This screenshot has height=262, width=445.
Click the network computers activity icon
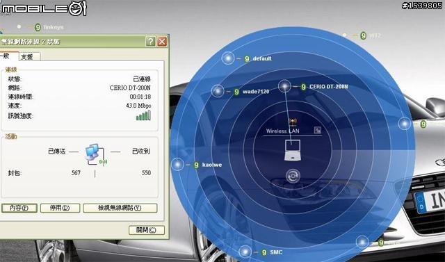coord(96,155)
